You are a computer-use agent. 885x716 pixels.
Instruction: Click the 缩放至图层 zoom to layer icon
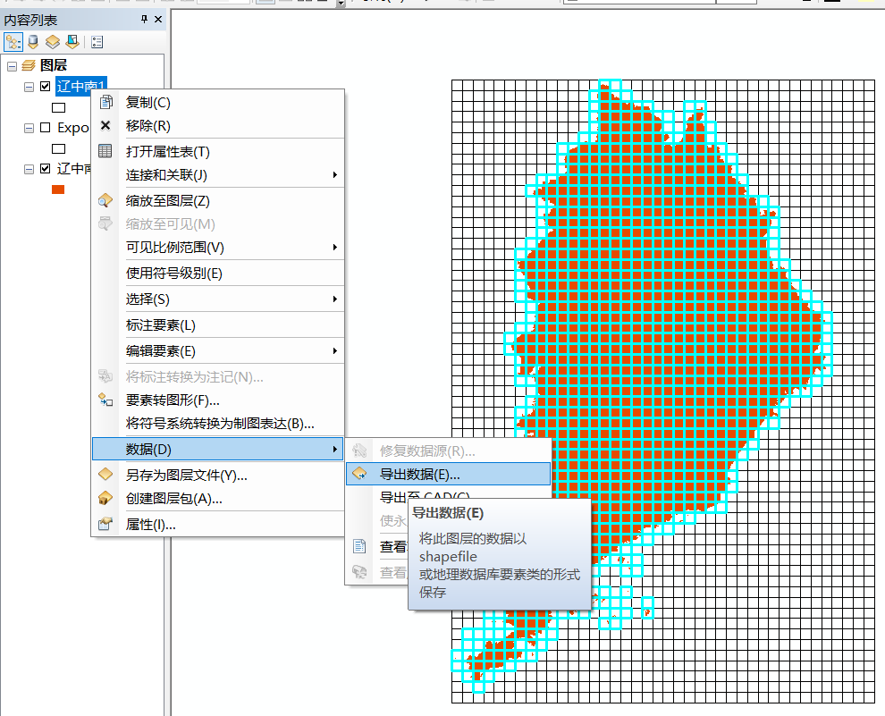[x=106, y=200]
